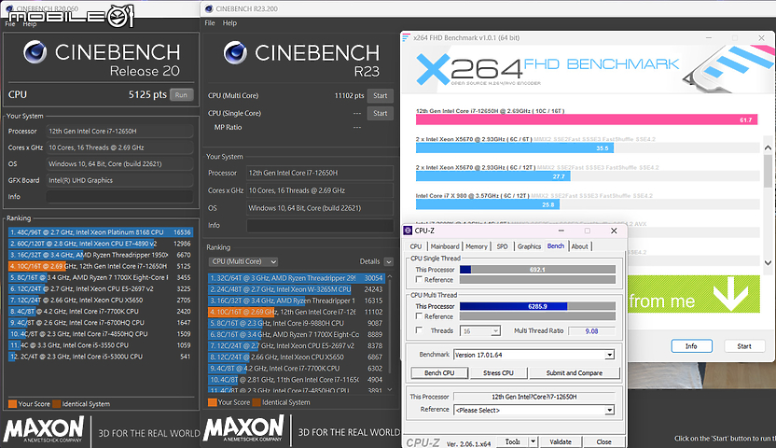
Task: Click the Cinebench R20 logo sphere icon
Action: pyautogui.click(x=35, y=52)
